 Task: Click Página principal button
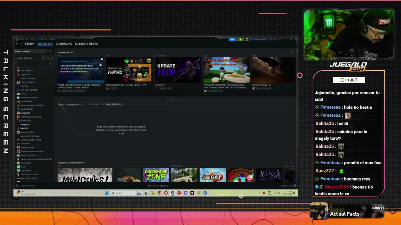coord(31,51)
